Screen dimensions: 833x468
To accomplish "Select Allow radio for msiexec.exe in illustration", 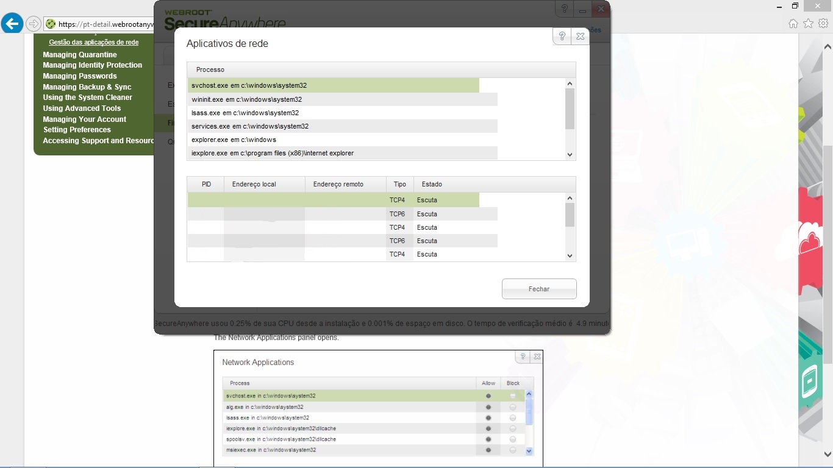I will coord(488,450).
